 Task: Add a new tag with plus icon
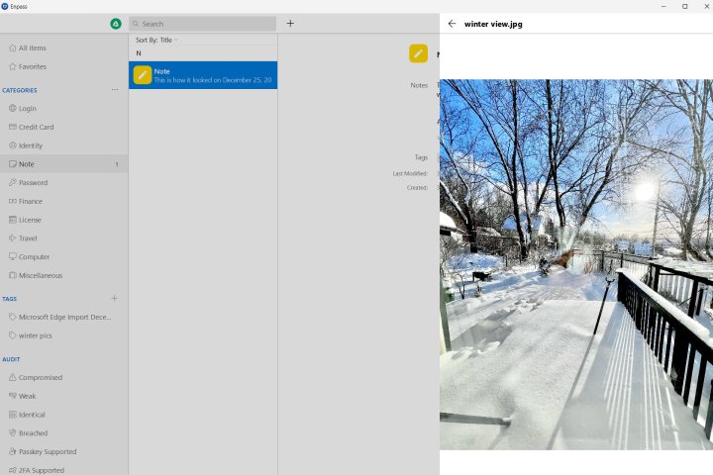(114, 298)
